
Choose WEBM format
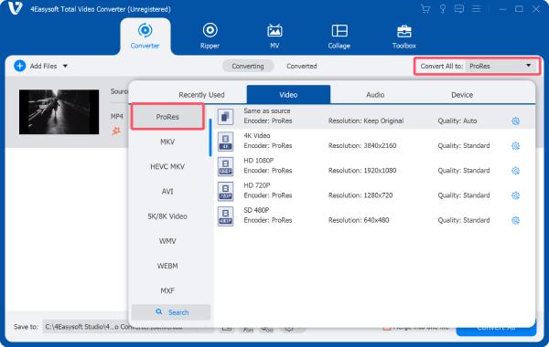[x=167, y=266]
